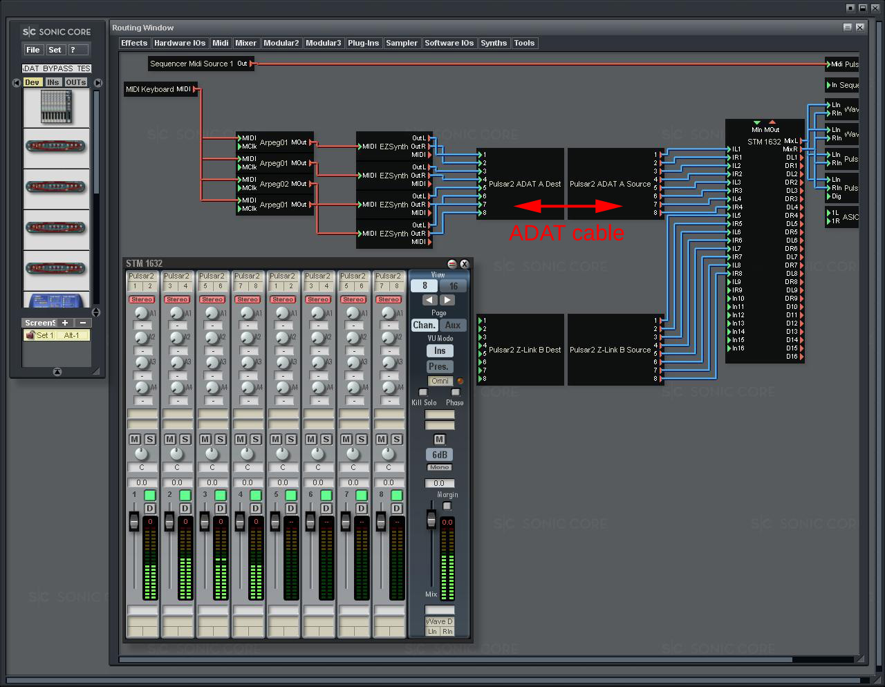Show the Chan. page

425,325
